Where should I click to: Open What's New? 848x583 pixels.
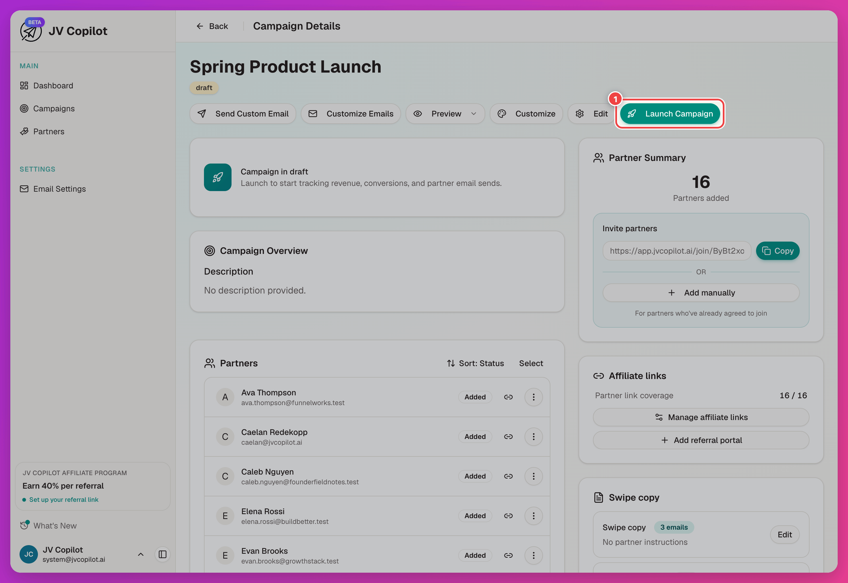coord(48,526)
